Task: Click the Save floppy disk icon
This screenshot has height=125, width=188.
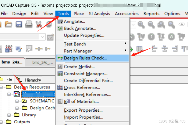Action: [x=19, y=24]
